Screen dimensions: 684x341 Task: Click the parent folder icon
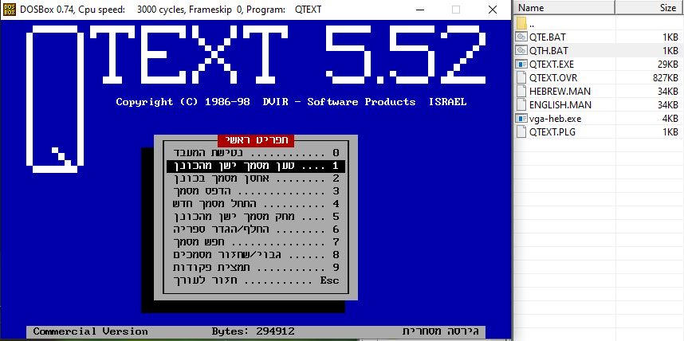coord(521,24)
